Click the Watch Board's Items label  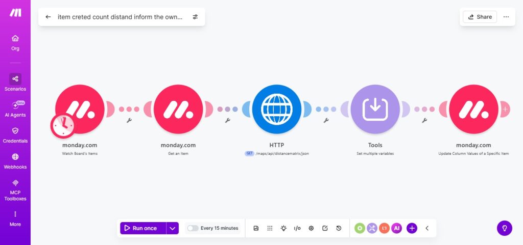80,154
